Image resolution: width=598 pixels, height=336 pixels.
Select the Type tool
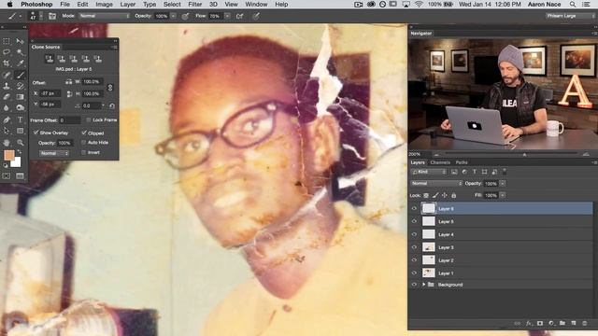click(x=20, y=119)
